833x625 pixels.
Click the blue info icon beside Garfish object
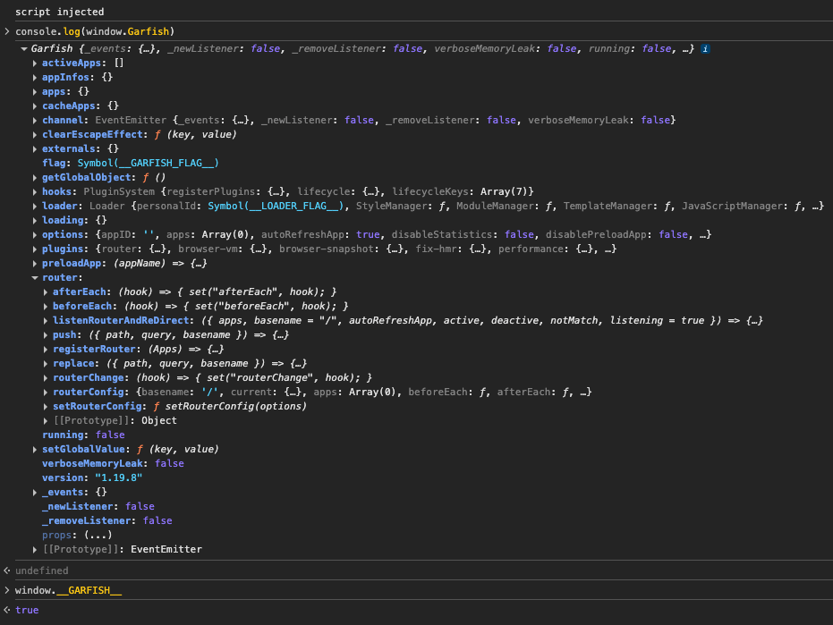click(706, 48)
